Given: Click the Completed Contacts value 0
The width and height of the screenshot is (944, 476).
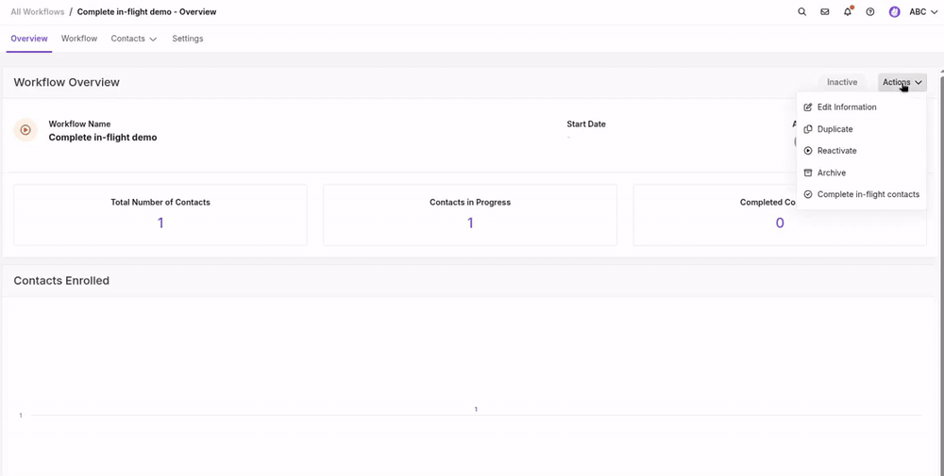Looking at the screenshot, I should pyautogui.click(x=780, y=223).
